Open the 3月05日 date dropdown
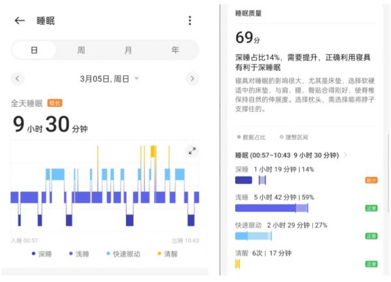The image size is (391, 282). coord(137,79)
